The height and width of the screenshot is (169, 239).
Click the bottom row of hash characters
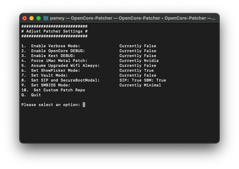[x=54, y=36]
